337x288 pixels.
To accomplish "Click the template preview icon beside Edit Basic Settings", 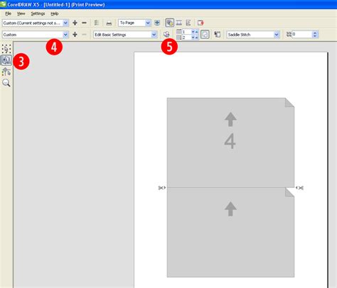I will tap(166, 35).
